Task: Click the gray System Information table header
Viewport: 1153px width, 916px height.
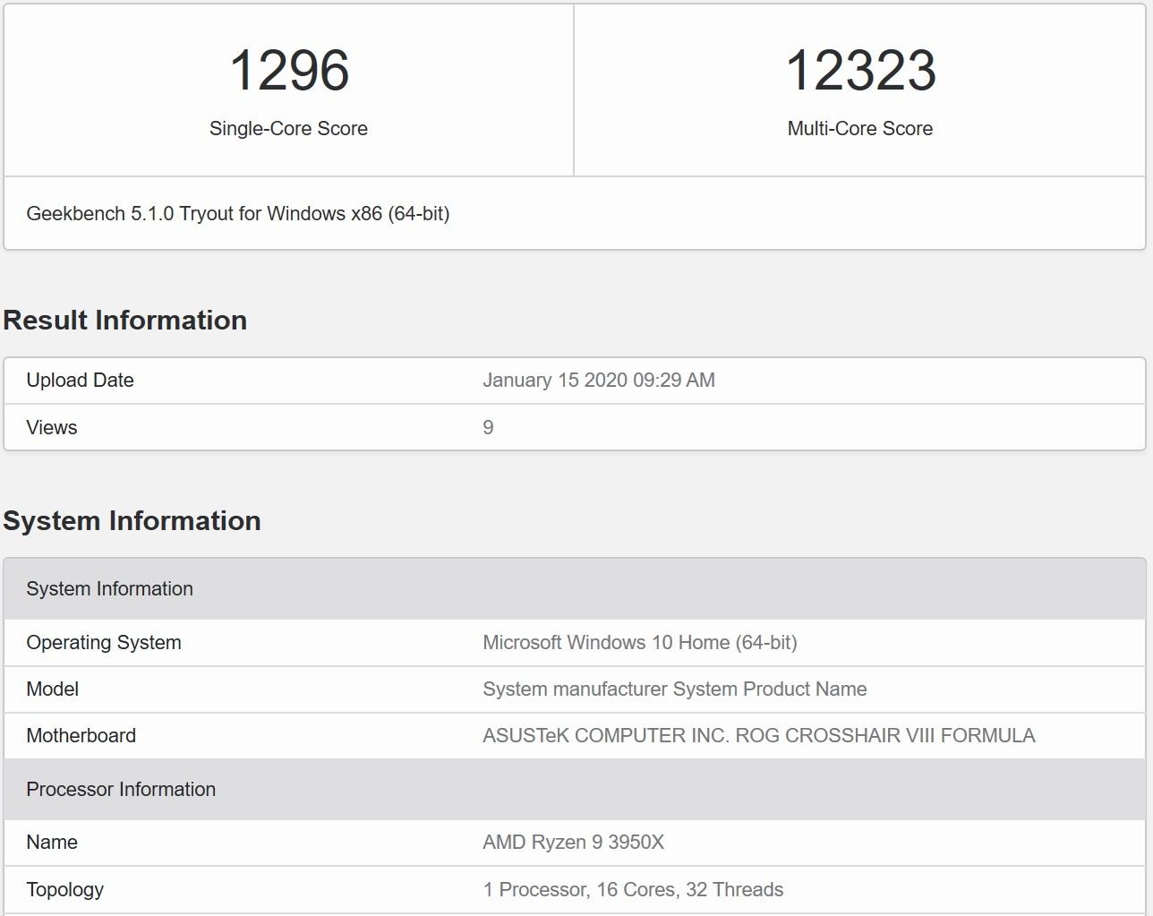Action: tap(575, 588)
